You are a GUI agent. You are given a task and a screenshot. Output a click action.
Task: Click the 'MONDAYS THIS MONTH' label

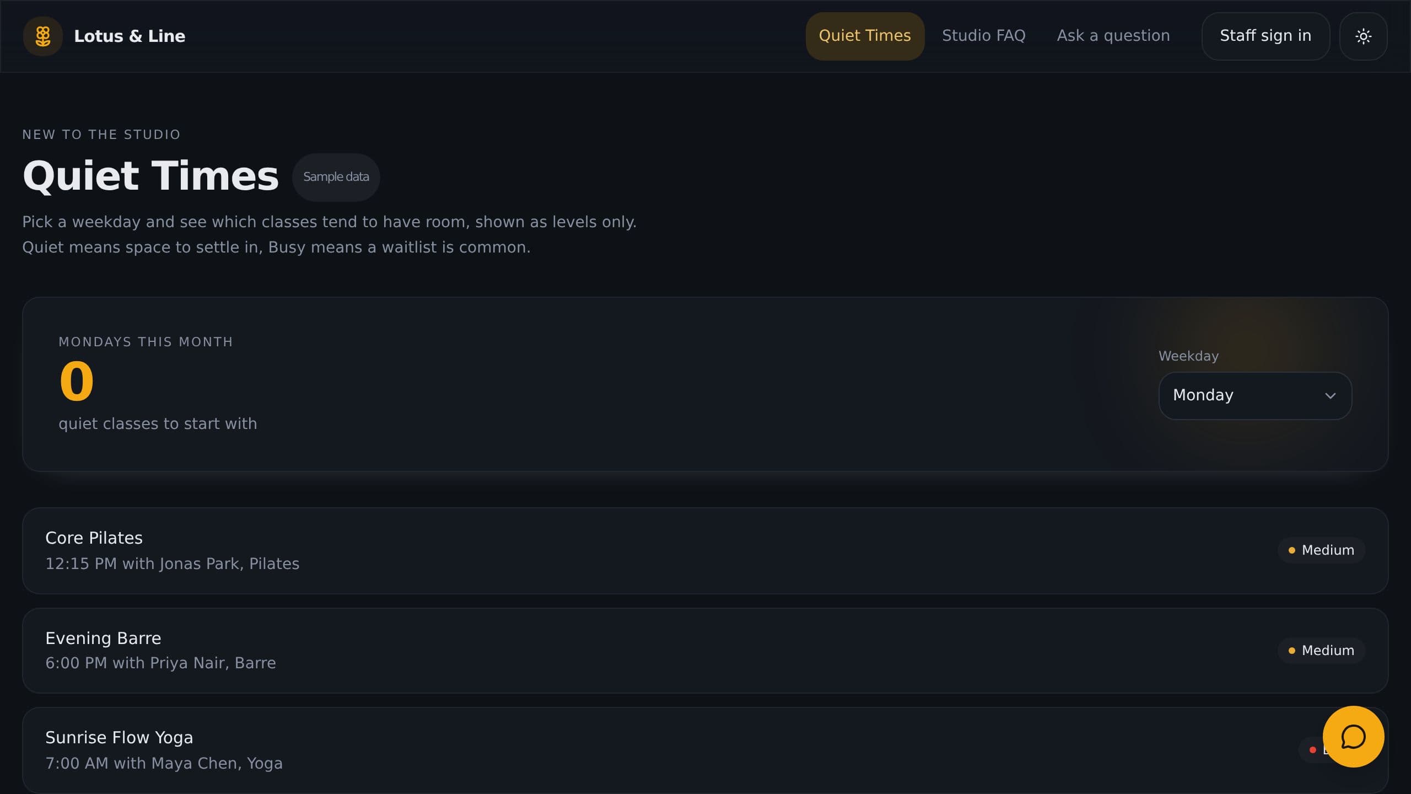click(146, 342)
